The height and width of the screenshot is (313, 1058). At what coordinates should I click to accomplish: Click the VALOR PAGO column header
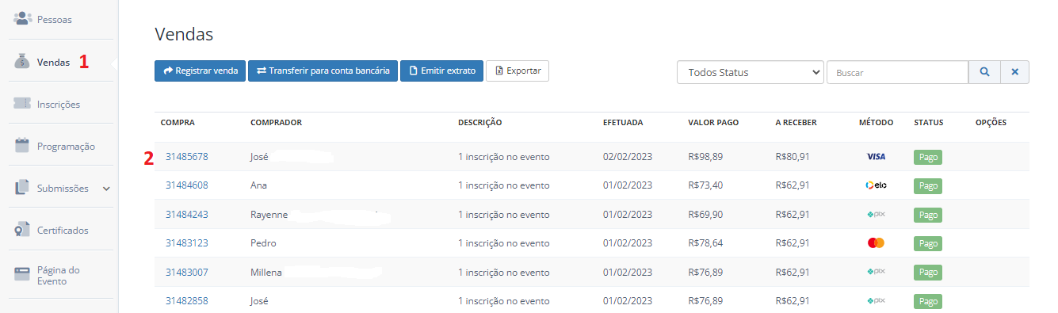pos(713,123)
